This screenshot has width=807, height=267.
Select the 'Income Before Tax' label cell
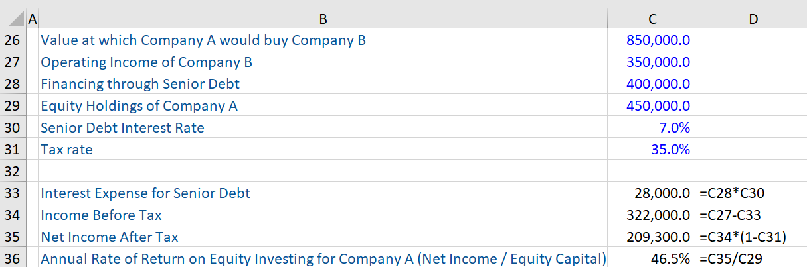click(101, 215)
